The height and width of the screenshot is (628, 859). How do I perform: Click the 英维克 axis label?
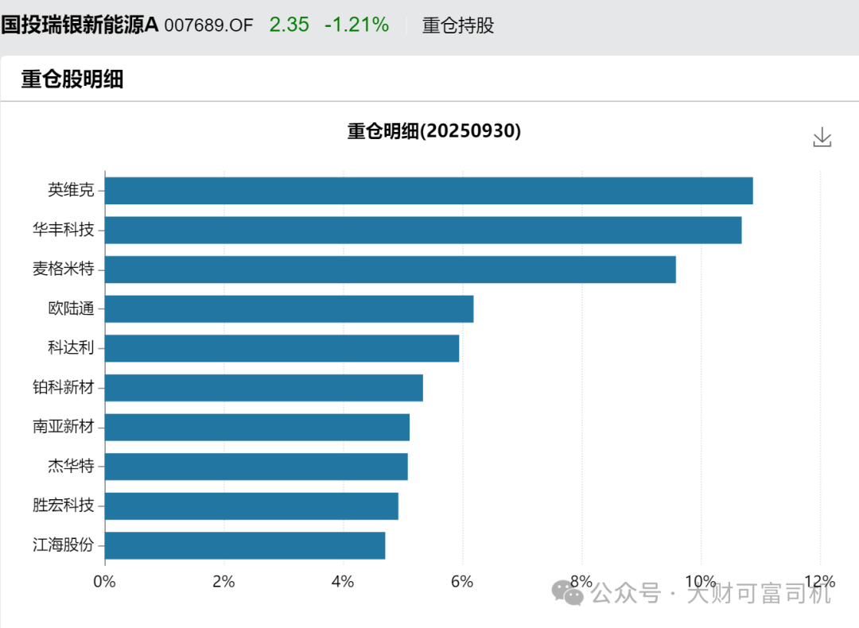[x=71, y=191]
